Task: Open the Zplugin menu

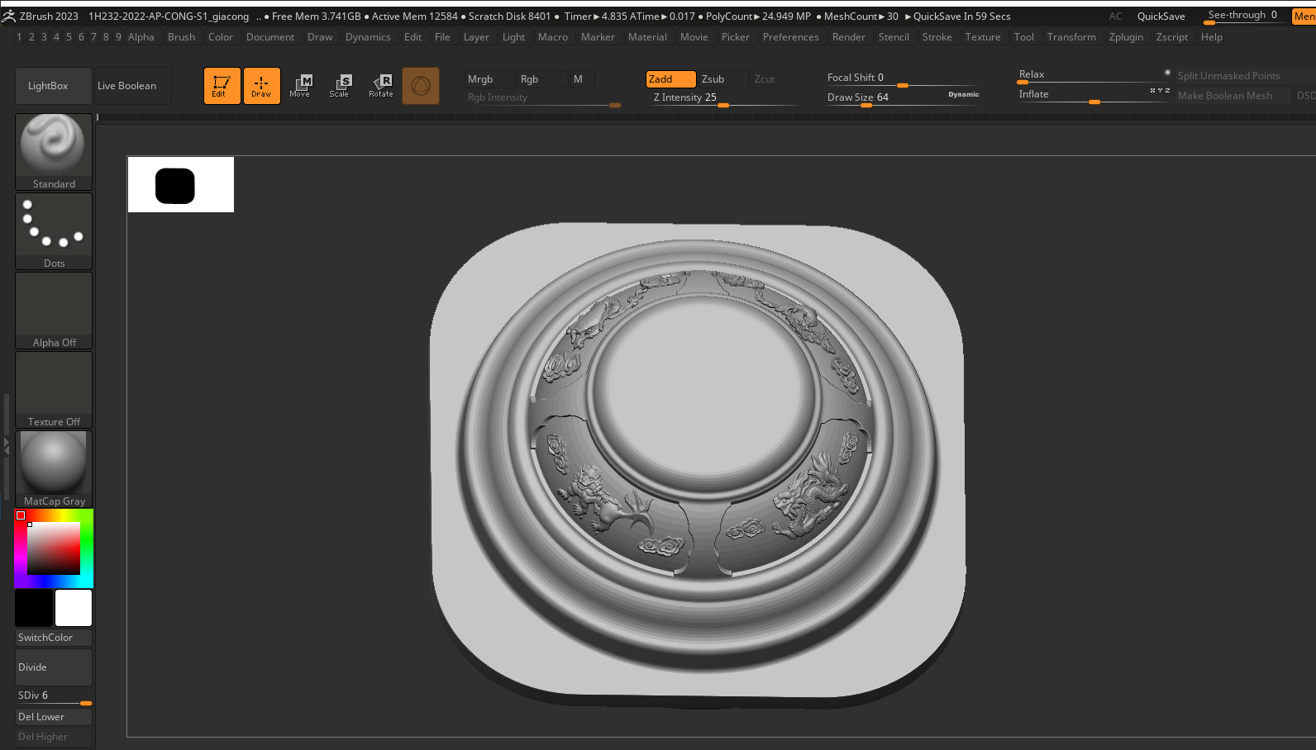Action: (1126, 37)
